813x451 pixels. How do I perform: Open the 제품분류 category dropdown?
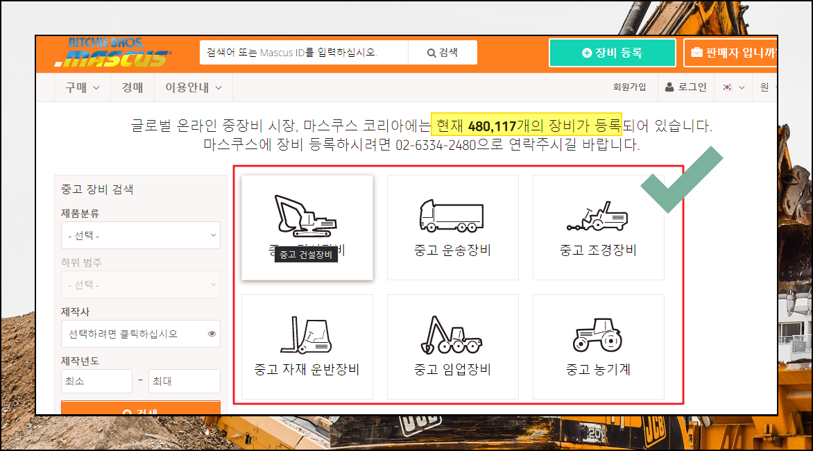[x=141, y=235]
